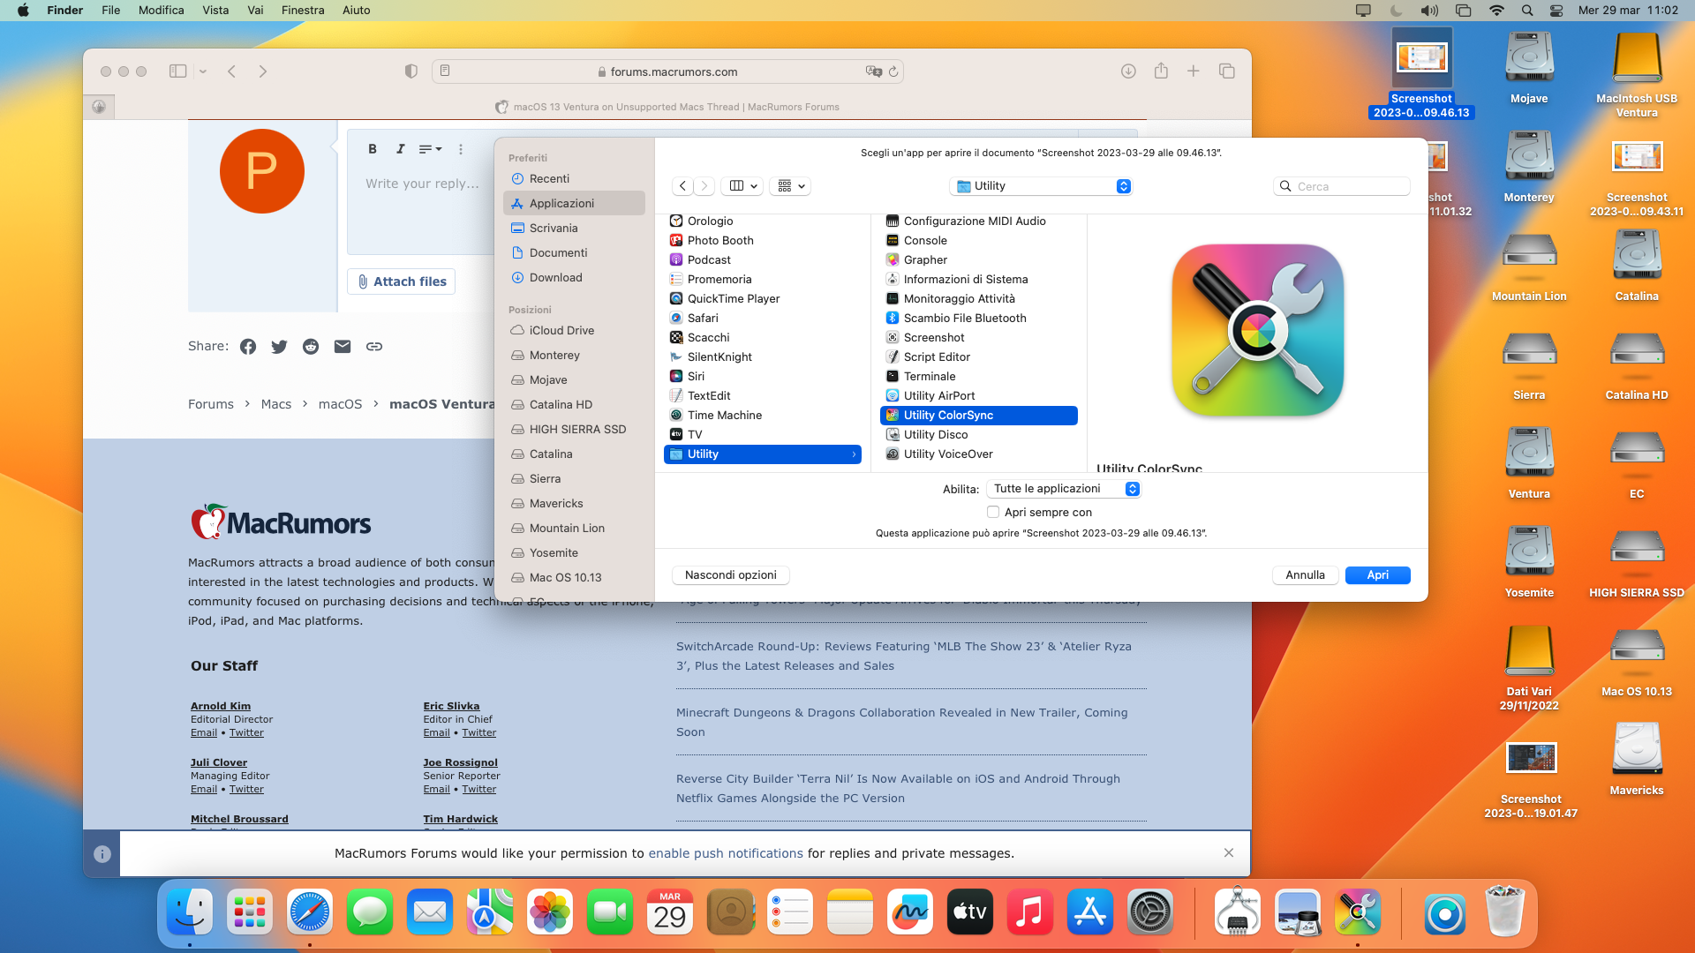
Task: Click the Bold formatting icon in reply editor
Action: pyautogui.click(x=373, y=149)
